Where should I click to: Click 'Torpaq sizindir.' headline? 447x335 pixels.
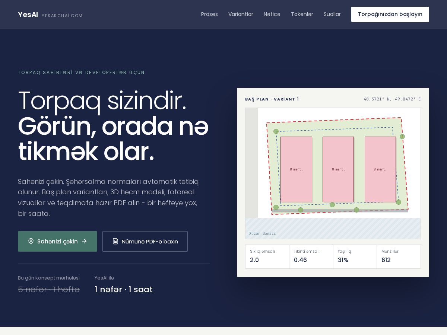(x=102, y=100)
